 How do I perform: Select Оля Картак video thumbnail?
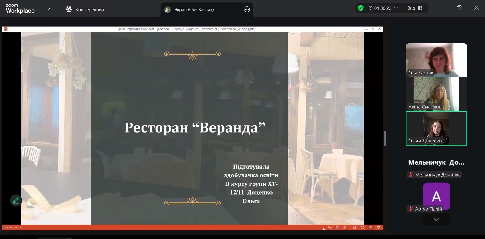436,60
